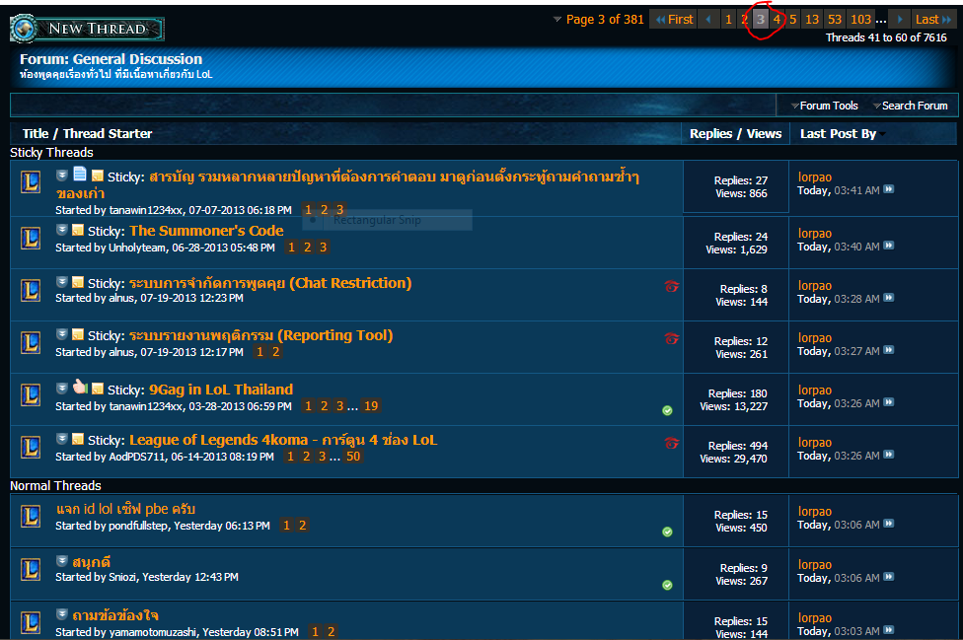Open Replies: 180 count for 9Gag thread

(738, 393)
